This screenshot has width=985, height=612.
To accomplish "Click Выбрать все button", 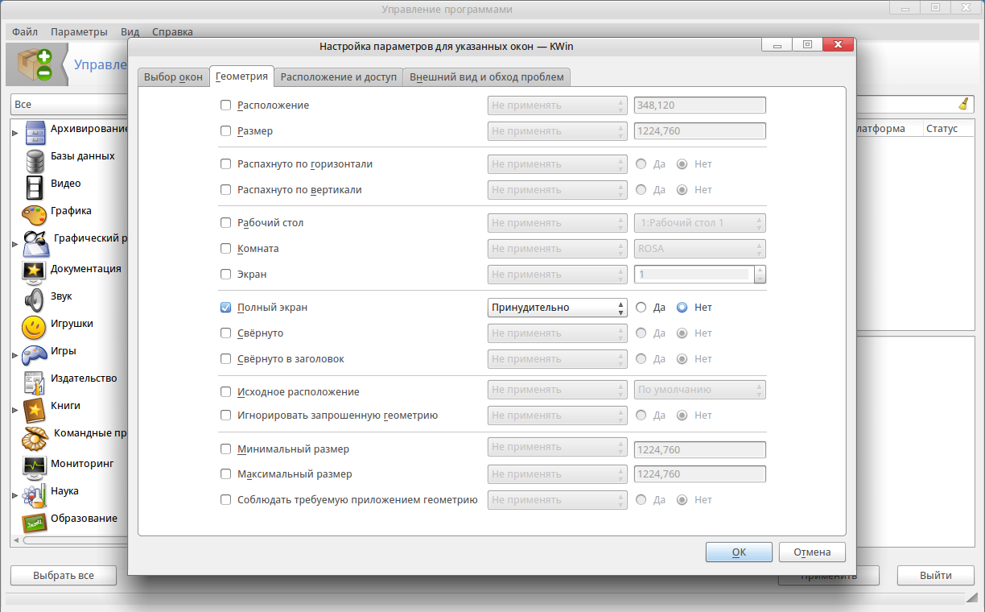I will [x=64, y=576].
